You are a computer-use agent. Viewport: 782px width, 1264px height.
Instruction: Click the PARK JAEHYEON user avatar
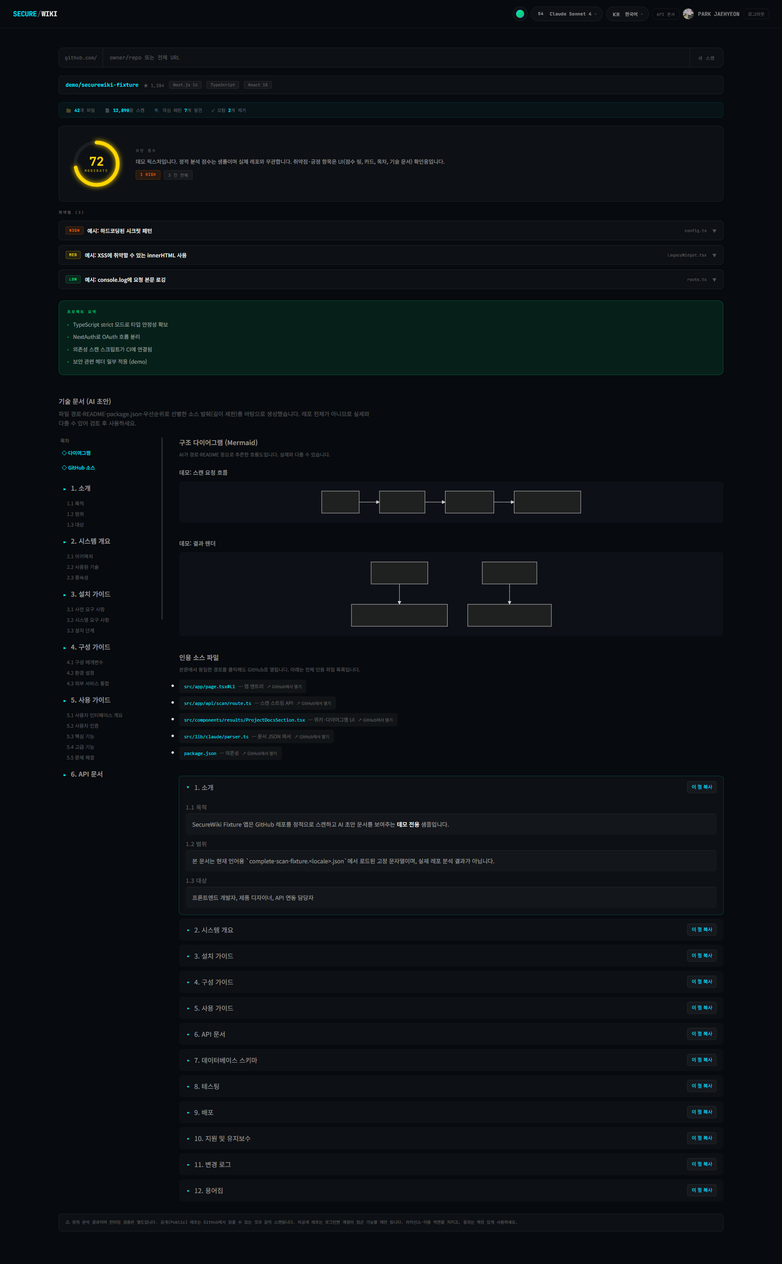[688, 14]
